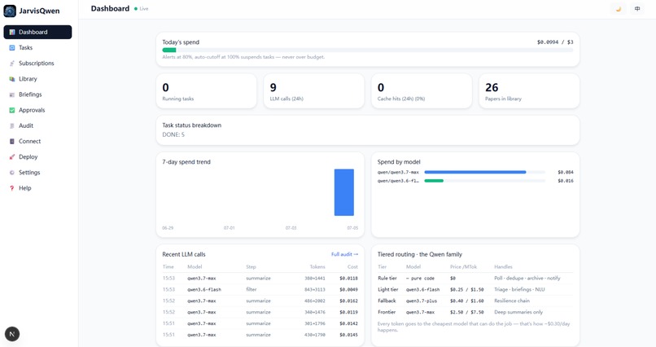This screenshot has width=656, height=347.
Task: Click the red Help question mark icon
Action: click(12, 188)
